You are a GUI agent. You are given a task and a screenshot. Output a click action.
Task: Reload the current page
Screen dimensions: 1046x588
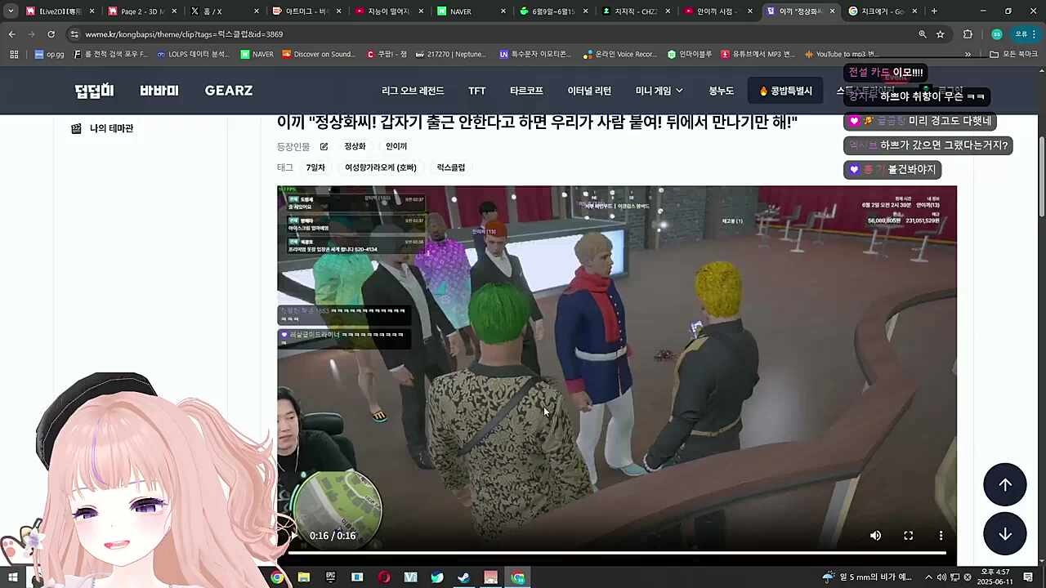point(51,34)
